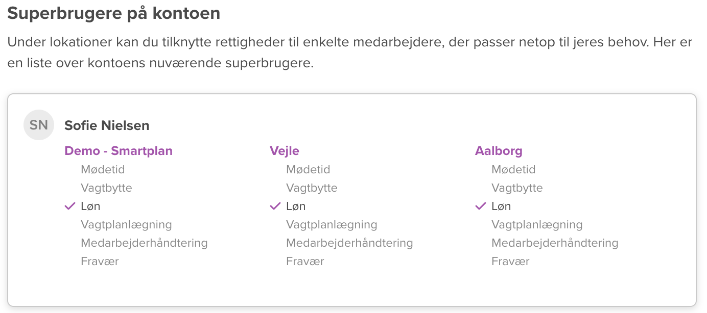
Task: Click the Løn label under Vejle
Action: [x=296, y=206]
